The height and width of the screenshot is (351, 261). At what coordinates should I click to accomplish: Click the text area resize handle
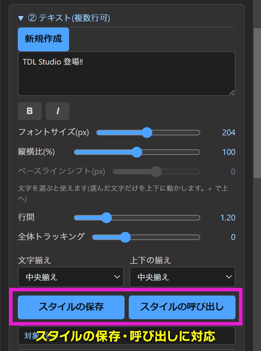(x=232, y=92)
